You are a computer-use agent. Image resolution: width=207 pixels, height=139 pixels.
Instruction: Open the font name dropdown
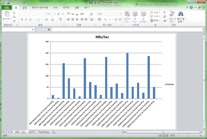pos(46,14)
